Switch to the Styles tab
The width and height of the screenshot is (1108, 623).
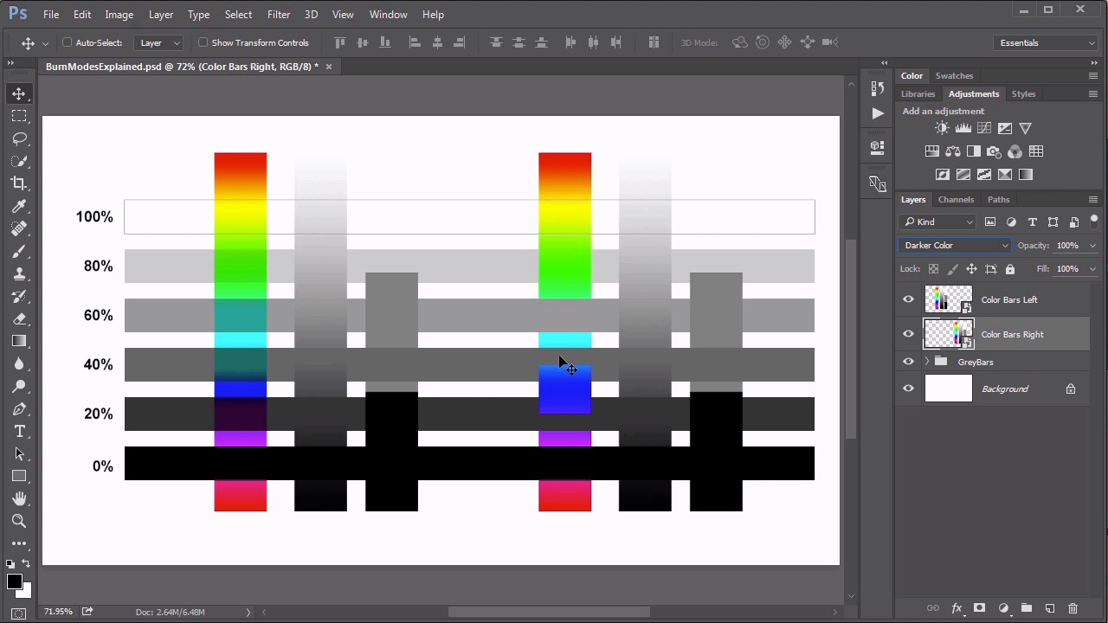(x=1023, y=93)
